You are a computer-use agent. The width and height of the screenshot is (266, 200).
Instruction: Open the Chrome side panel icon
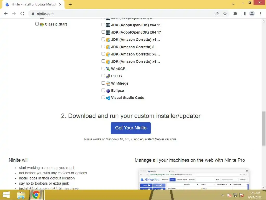click(x=244, y=14)
